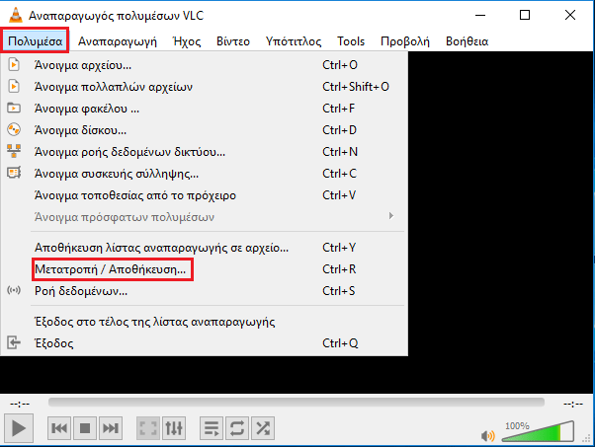
Task: Open the Tools menu
Action: 351,40
